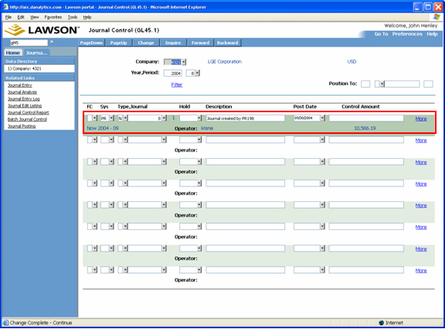Click the 'Now 2004 - 09' period text
Viewport: 445px width, 329px height.
pyautogui.click(x=103, y=129)
